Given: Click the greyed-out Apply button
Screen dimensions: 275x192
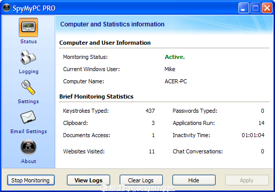Looking at the screenshot, I should point(247,180).
